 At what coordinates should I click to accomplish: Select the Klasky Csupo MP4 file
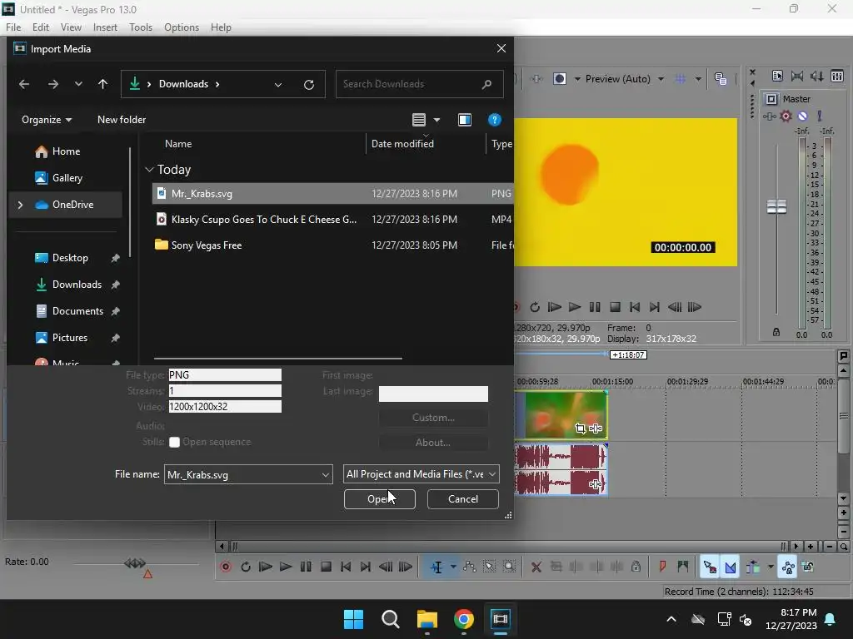pos(332,220)
